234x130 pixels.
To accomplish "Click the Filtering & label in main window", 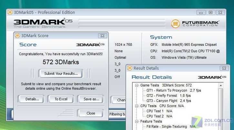I will (x=117, y=114).
